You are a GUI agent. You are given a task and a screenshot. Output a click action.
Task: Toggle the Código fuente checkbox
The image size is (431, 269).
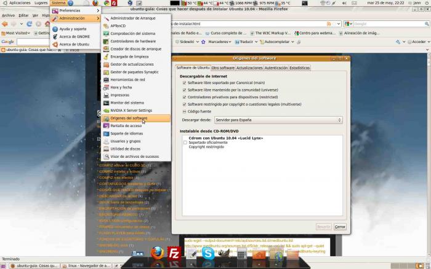(x=185, y=112)
